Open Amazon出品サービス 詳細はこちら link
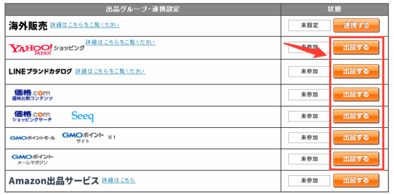This screenshot has height=195, width=394. click(119, 180)
